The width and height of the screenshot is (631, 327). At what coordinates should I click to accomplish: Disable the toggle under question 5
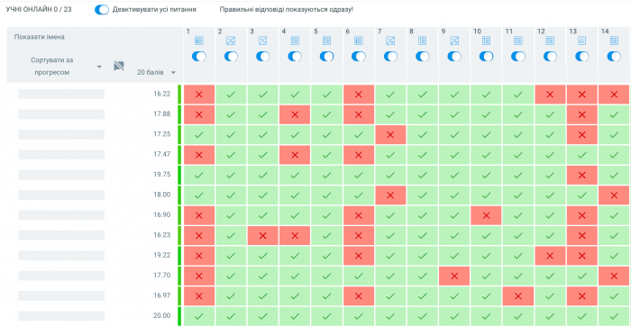326,57
